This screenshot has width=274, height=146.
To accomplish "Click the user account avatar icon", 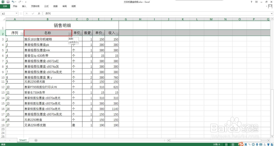I will tap(270, 6).
